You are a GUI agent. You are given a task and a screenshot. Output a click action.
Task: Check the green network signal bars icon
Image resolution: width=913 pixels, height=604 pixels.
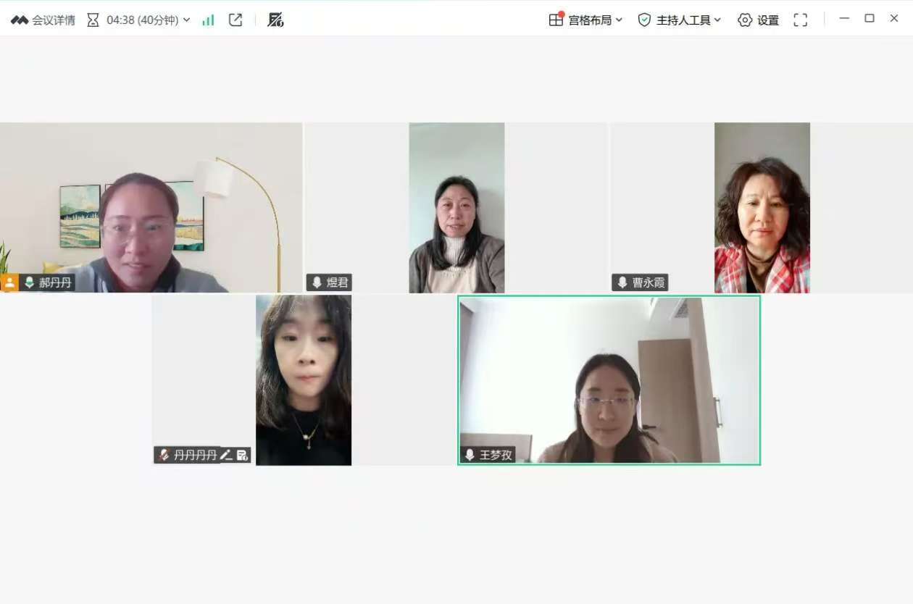click(208, 20)
